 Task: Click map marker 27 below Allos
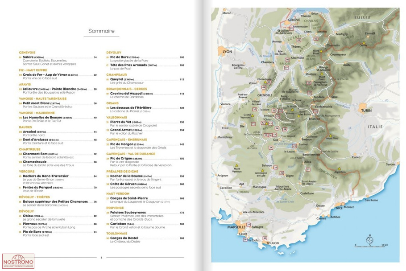tap(308, 170)
